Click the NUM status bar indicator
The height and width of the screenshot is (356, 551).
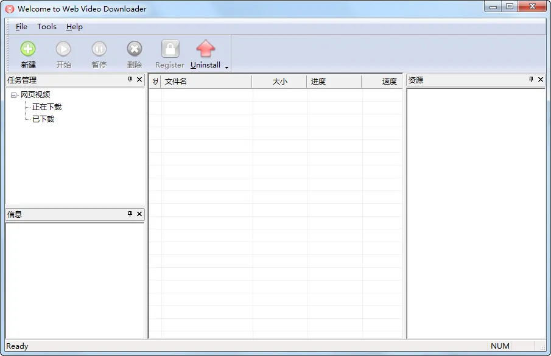click(500, 346)
